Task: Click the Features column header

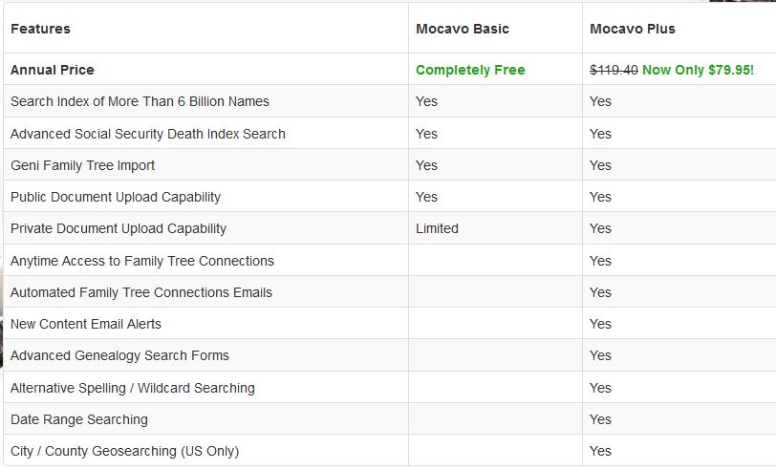Action: pyautogui.click(x=40, y=29)
